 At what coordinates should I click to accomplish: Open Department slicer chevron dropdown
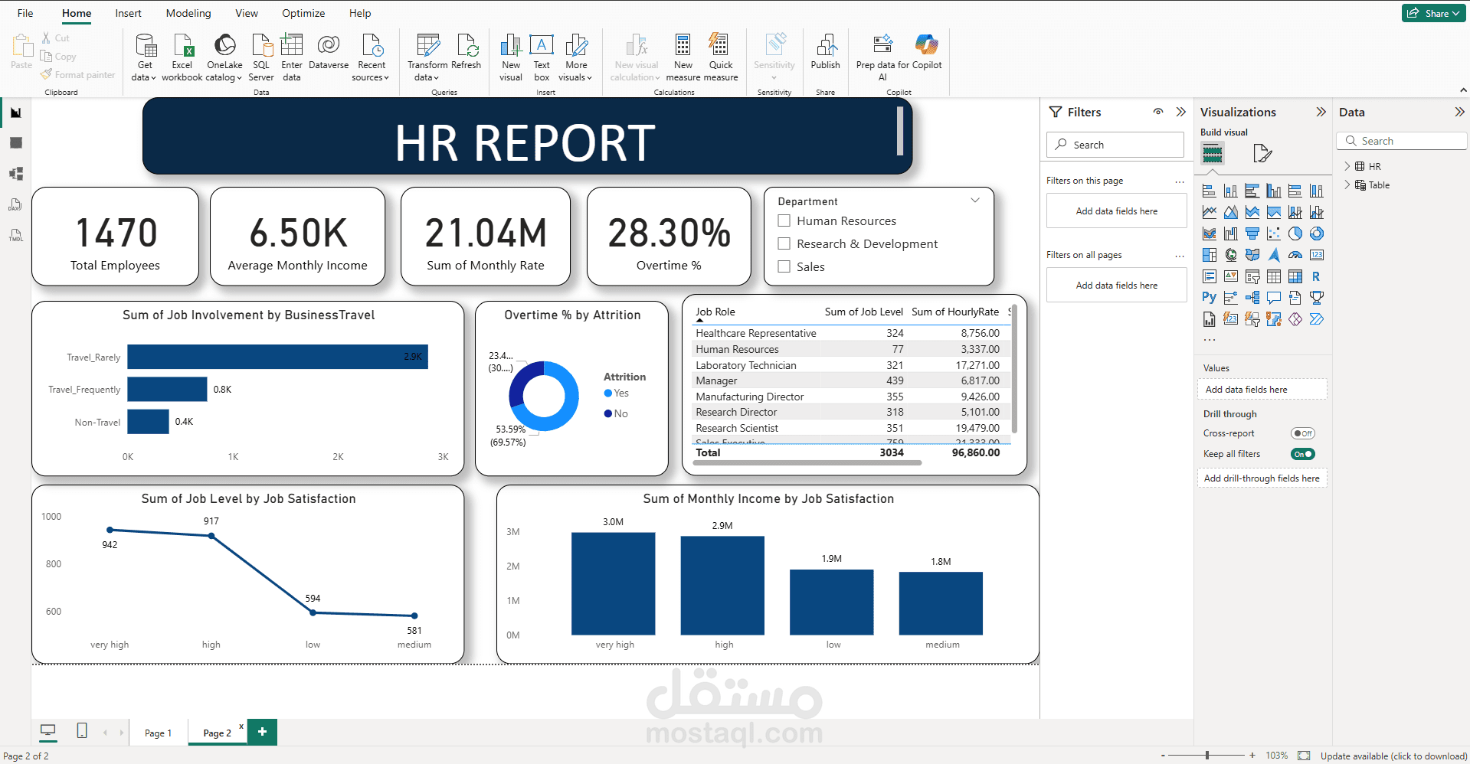(x=975, y=201)
